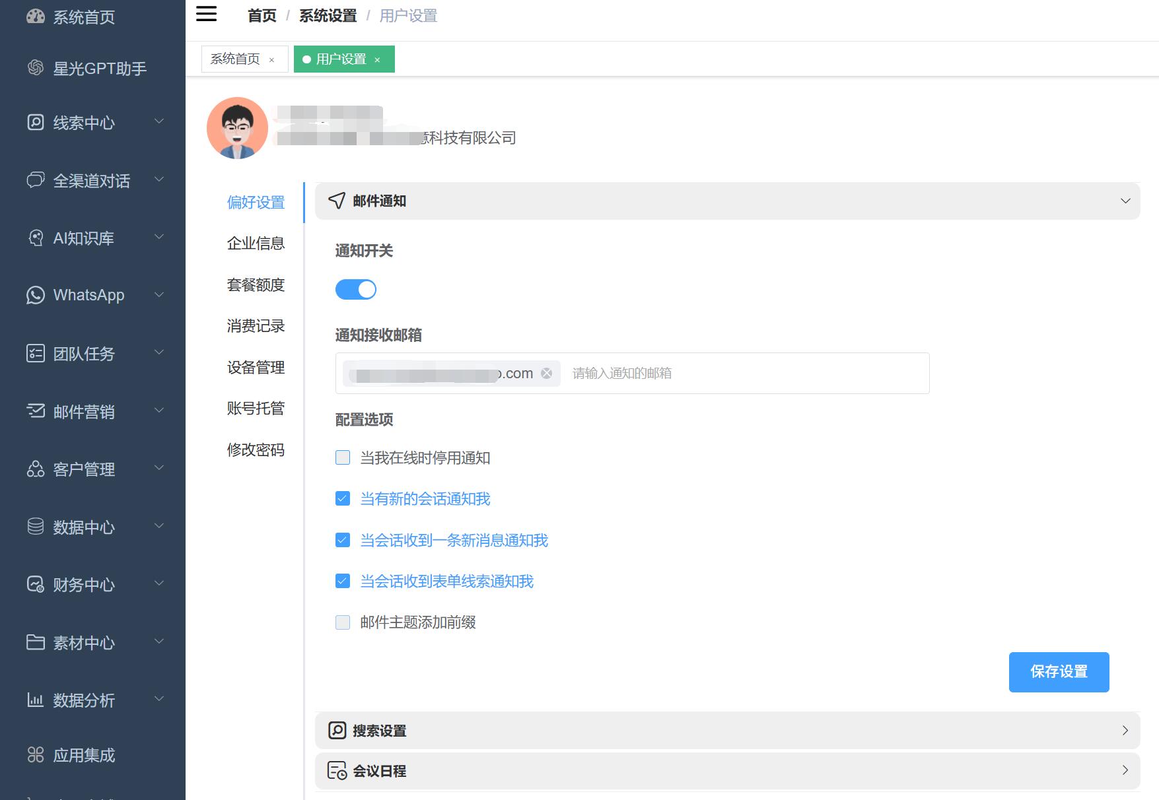The height and width of the screenshot is (800, 1159).
Task: Enable 邮件主题添加前缀 checkbox
Action: [343, 622]
